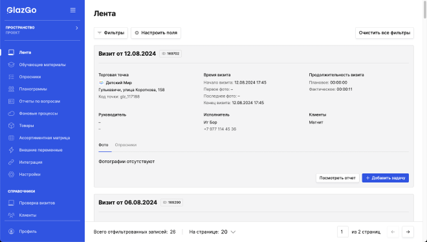Click Детский Мир store logo icon
Viewport: 427px width, 242px height.
pyautogui.click(x=101, y=83)
